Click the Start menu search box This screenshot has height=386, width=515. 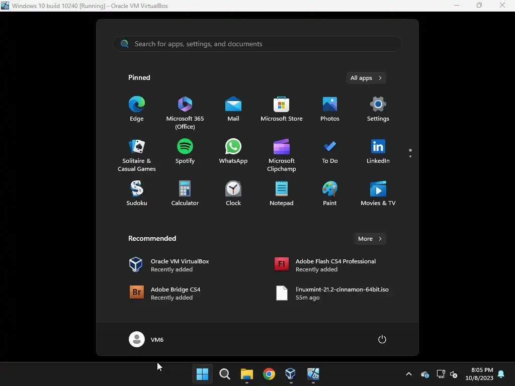coord(257,44)
